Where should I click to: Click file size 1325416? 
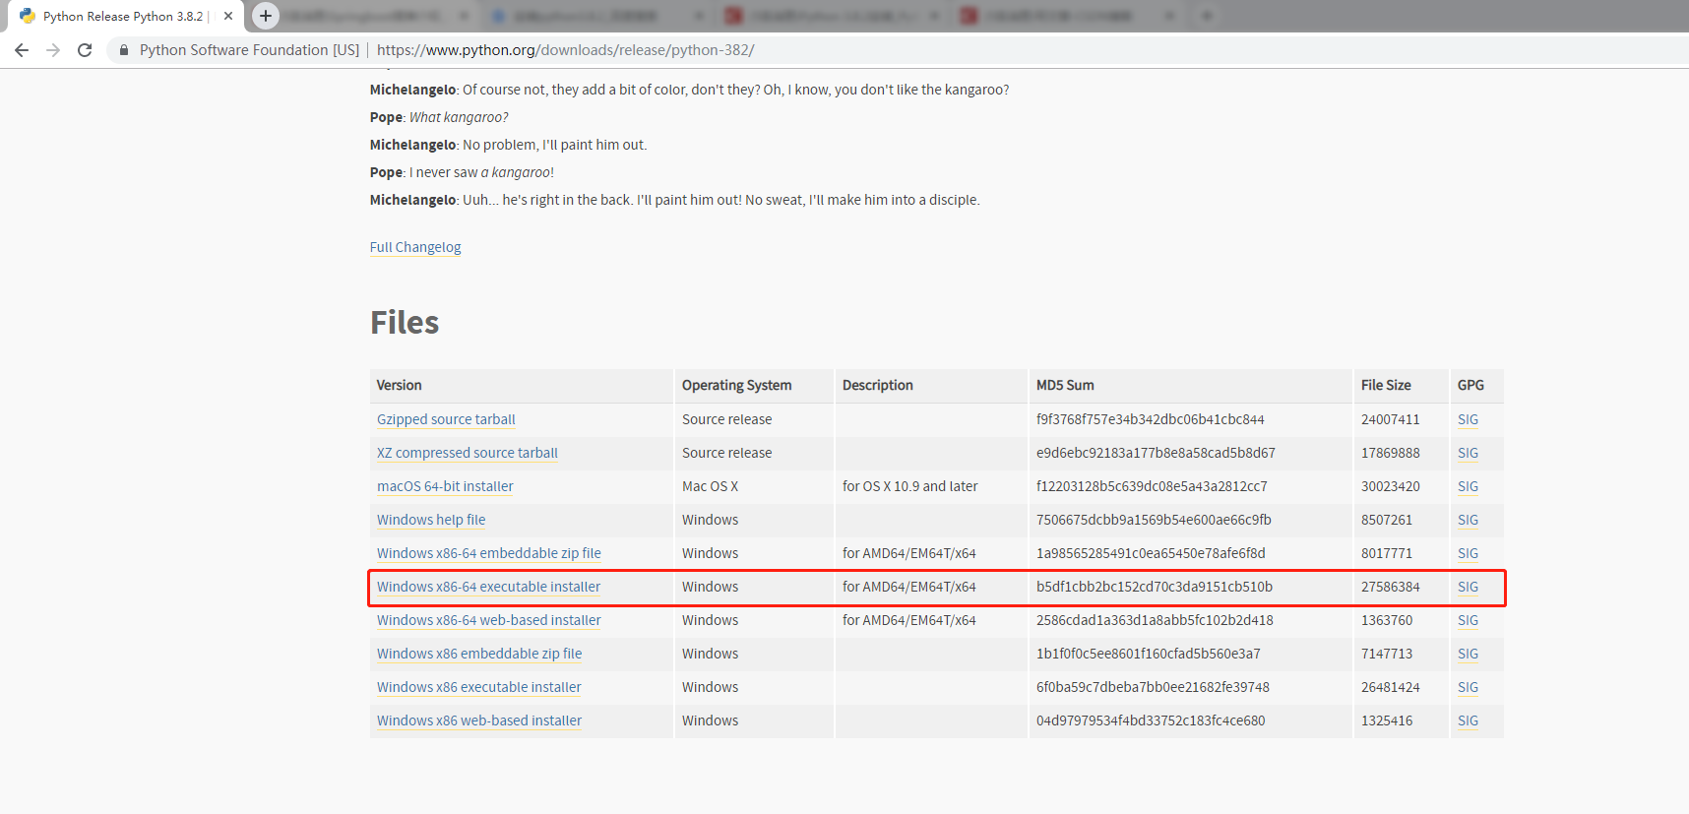click(x=1387, y=720)
